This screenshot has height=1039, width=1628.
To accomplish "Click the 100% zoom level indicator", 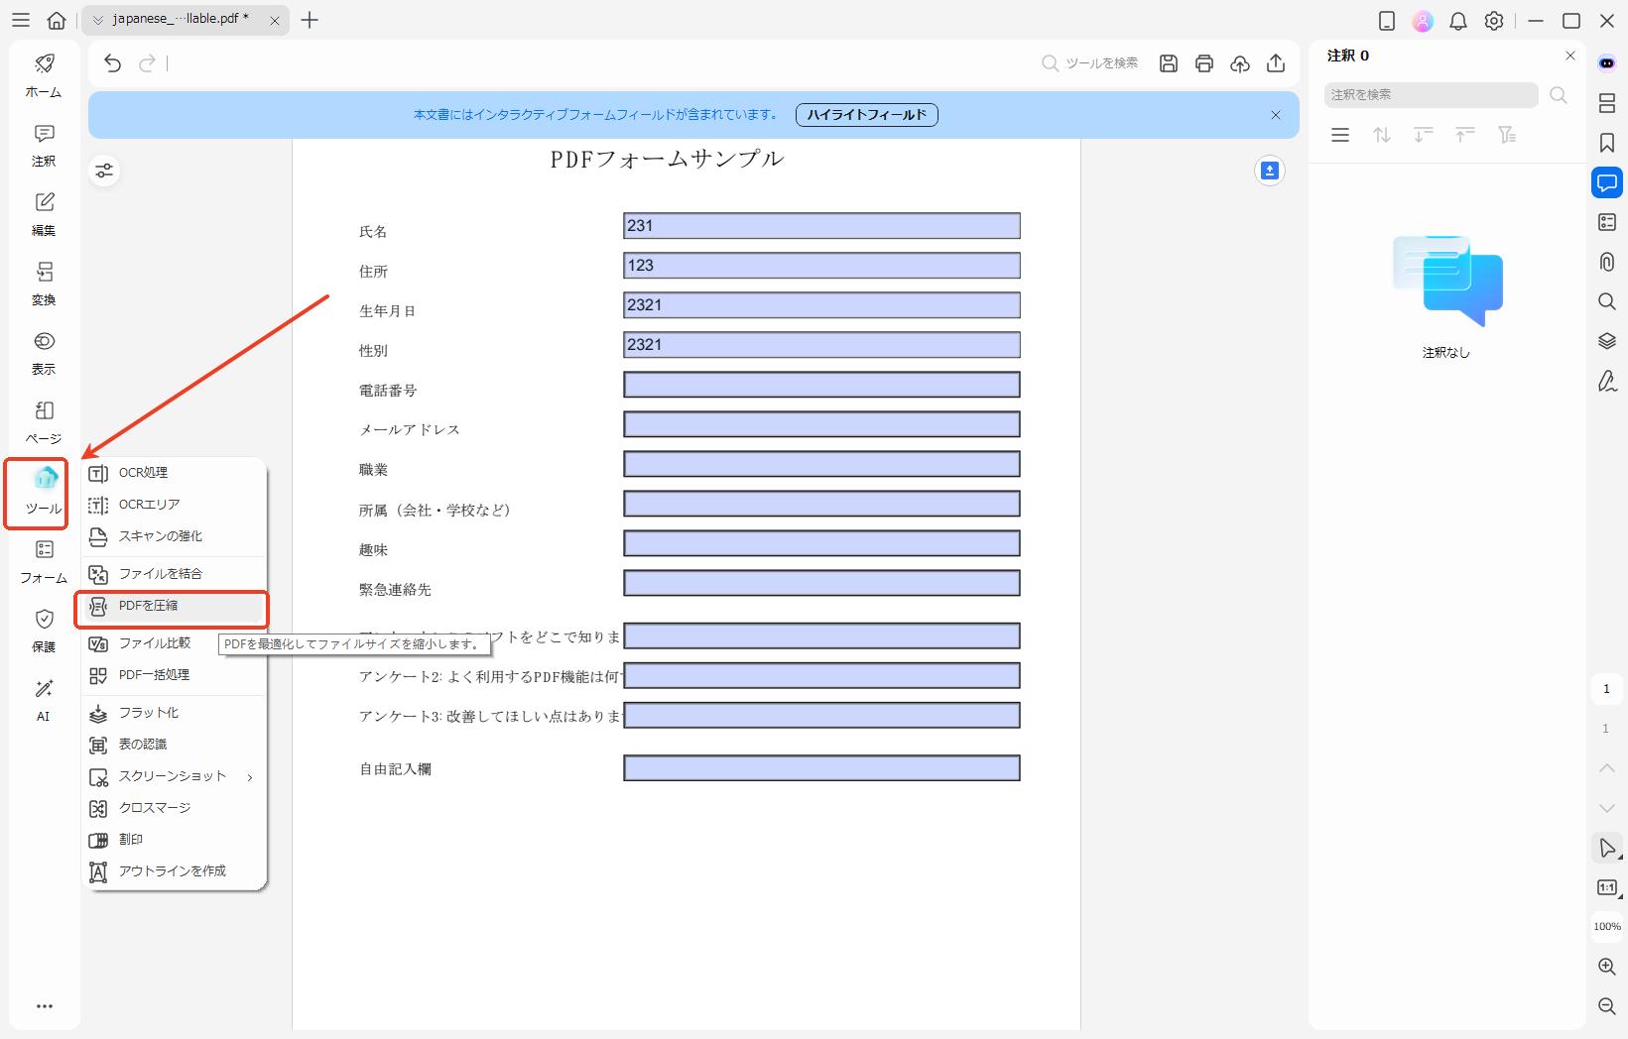I will pyautogui.click(x=1606, y=926).
